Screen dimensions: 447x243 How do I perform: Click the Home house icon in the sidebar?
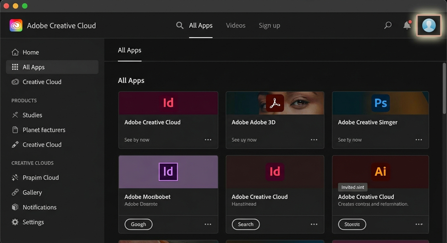(15, 52)
